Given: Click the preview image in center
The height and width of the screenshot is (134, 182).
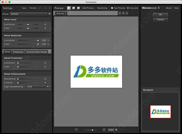Looking at the screenshot, I should tap(96, 71).
